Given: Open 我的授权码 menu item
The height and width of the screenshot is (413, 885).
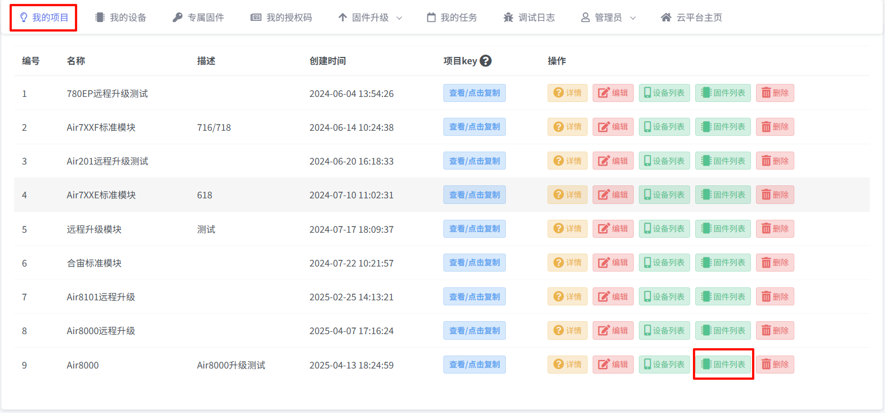Looking at the screenshot, I should tap(281, 17).
